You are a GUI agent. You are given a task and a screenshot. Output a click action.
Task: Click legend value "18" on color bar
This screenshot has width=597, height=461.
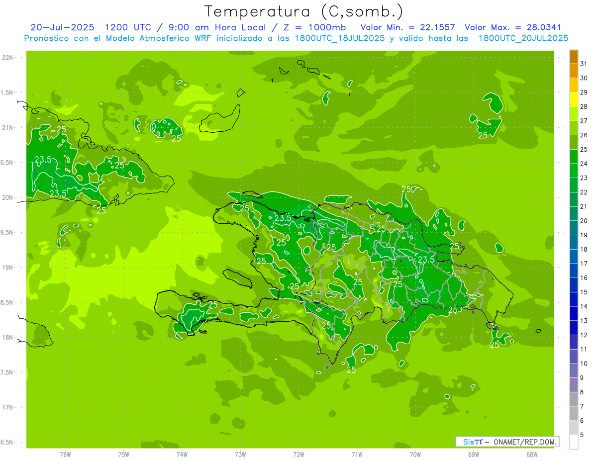click(x=584, y=249)
